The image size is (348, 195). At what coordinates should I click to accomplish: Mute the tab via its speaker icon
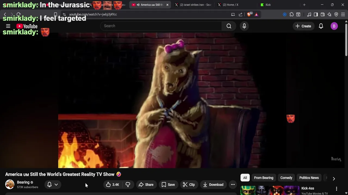click(138, 5)
